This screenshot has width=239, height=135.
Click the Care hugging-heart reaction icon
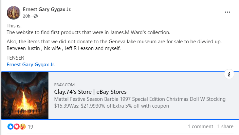[23, 127]
